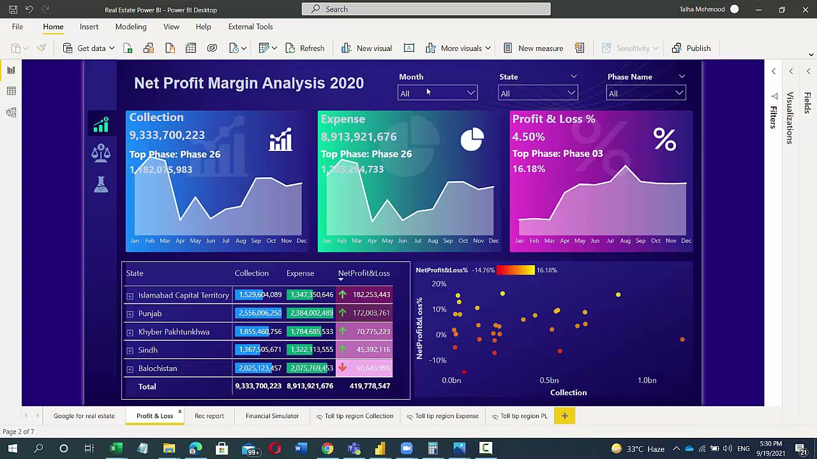Open the State slicer dropdown set to All
817x459 pixels.
[537, 93]
